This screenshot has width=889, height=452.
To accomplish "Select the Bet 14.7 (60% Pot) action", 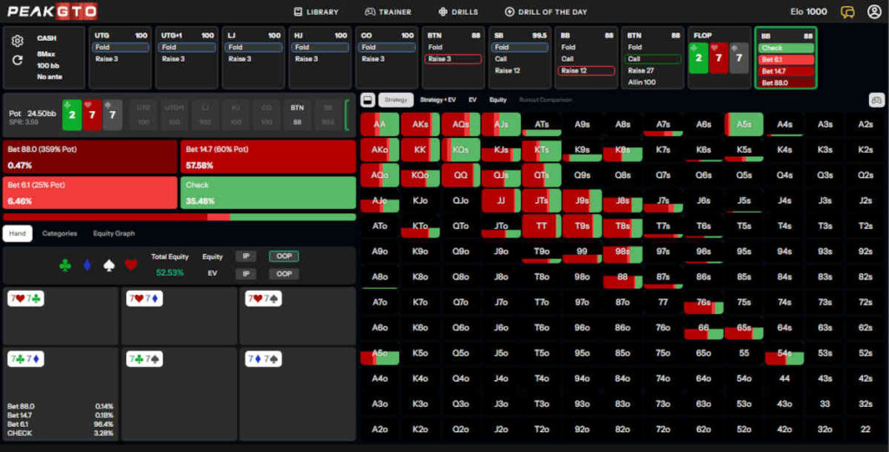I will tap(269, 157).
